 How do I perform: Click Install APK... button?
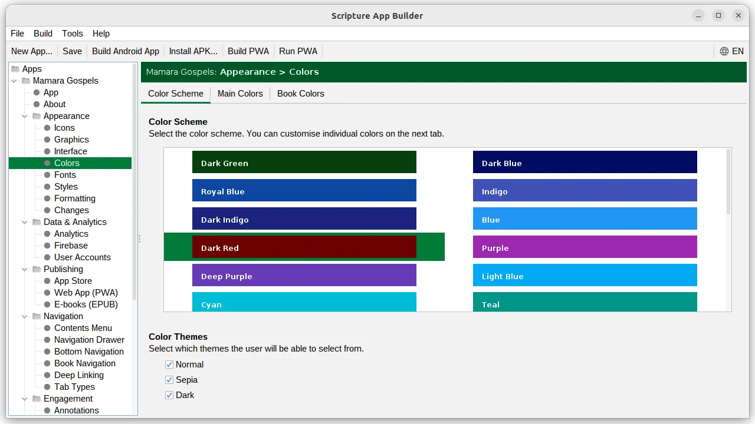pos(193,51)
